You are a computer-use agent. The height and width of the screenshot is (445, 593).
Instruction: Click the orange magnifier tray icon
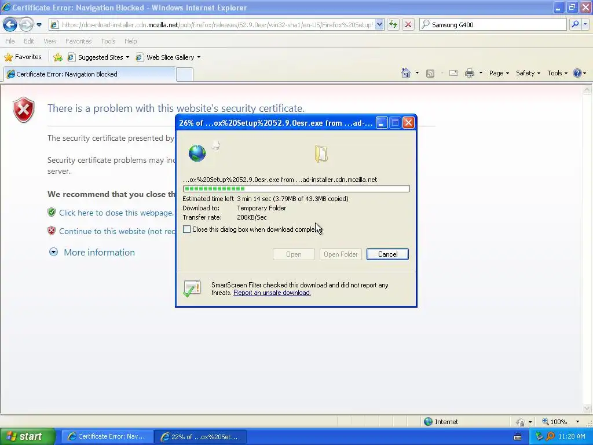point(550,436)
